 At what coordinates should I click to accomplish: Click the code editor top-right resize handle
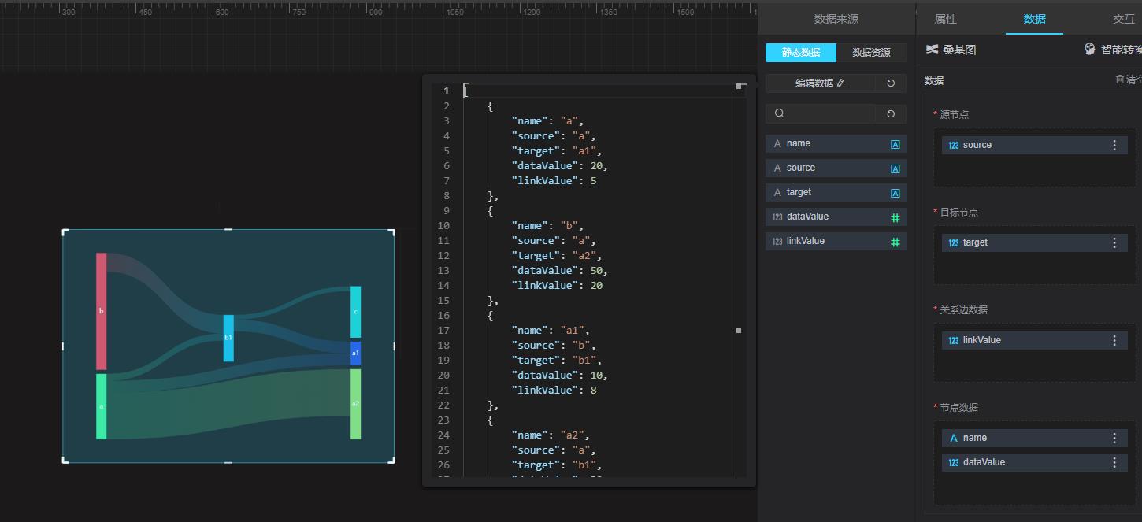coord(739,86)
